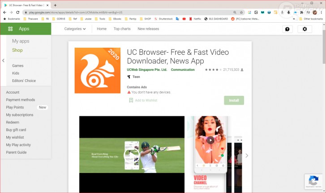
Task: Open Buy gift card
Action: pyautogui.click(x=16, y=130)
